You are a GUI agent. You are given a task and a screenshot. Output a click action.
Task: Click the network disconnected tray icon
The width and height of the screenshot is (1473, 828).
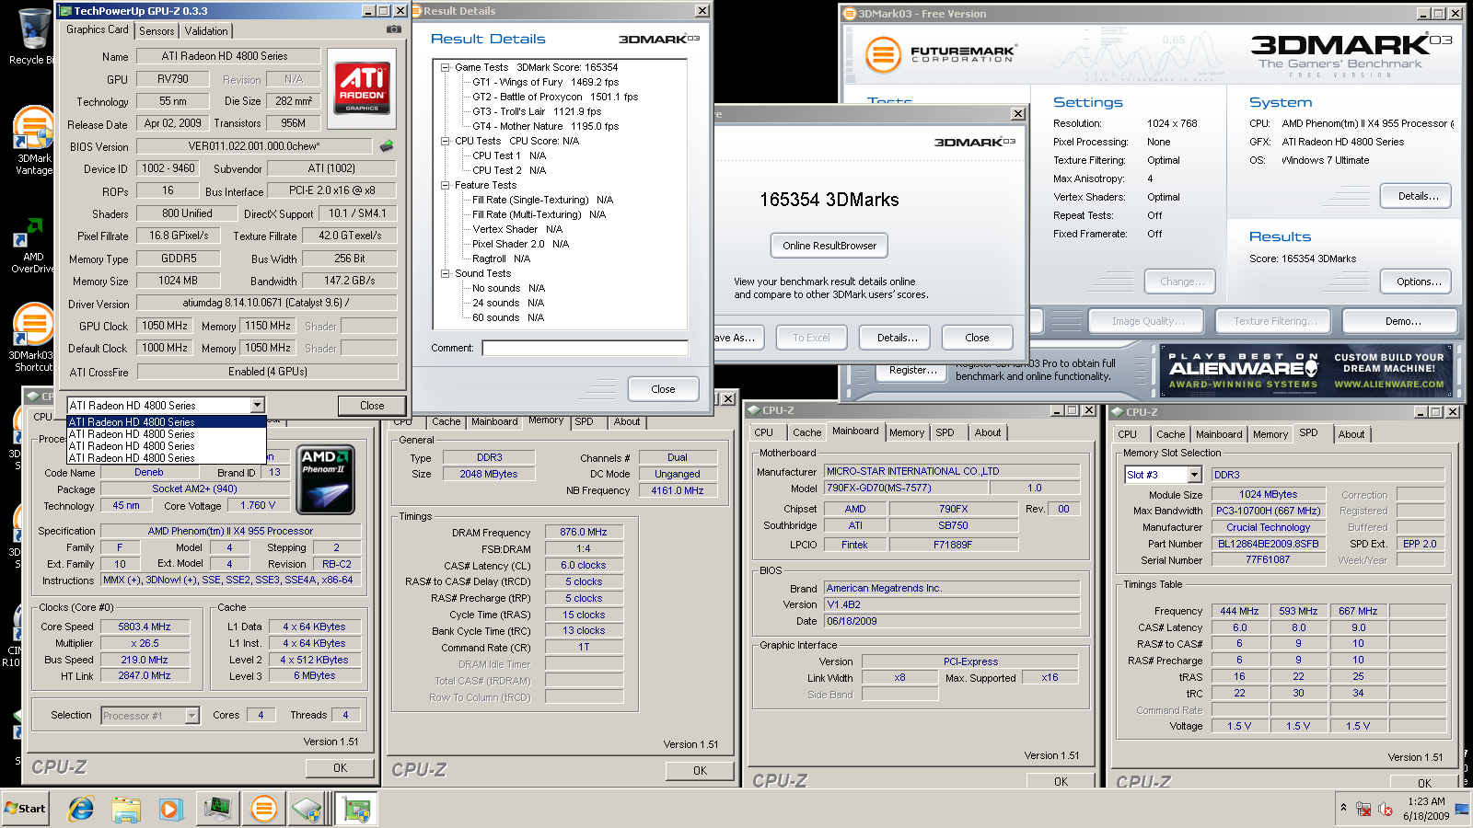coord(1363,809)
